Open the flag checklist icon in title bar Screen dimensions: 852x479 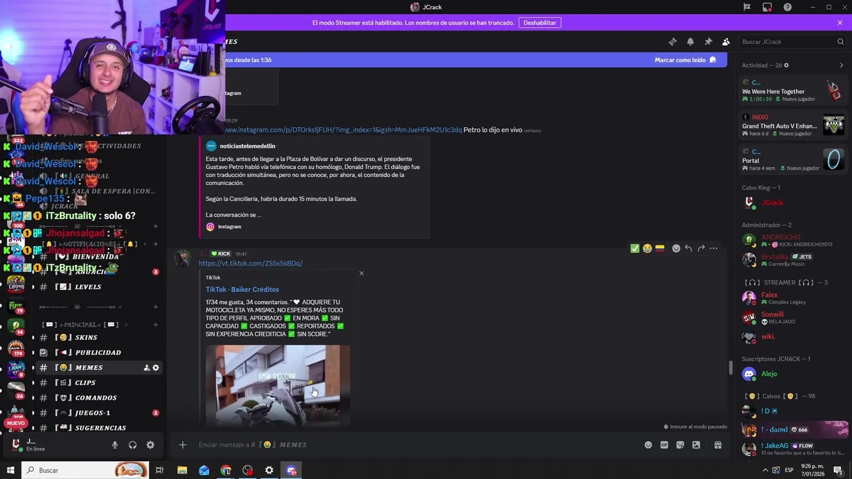pyautogui.click(x=747, y=7)
